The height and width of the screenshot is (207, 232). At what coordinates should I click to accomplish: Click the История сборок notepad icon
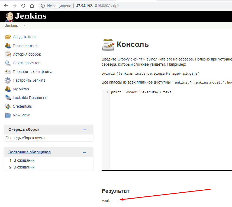click(8, 54)
